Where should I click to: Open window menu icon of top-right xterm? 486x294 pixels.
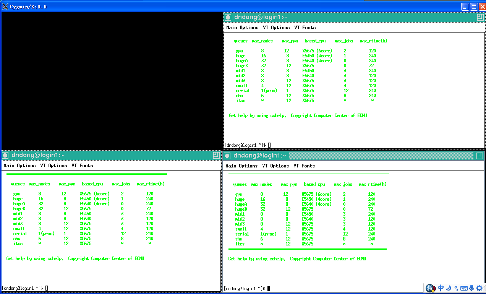(x=228, y=17)
